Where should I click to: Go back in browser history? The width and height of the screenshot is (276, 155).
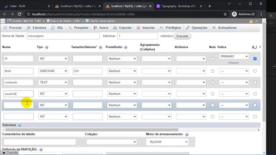(5, 14)
